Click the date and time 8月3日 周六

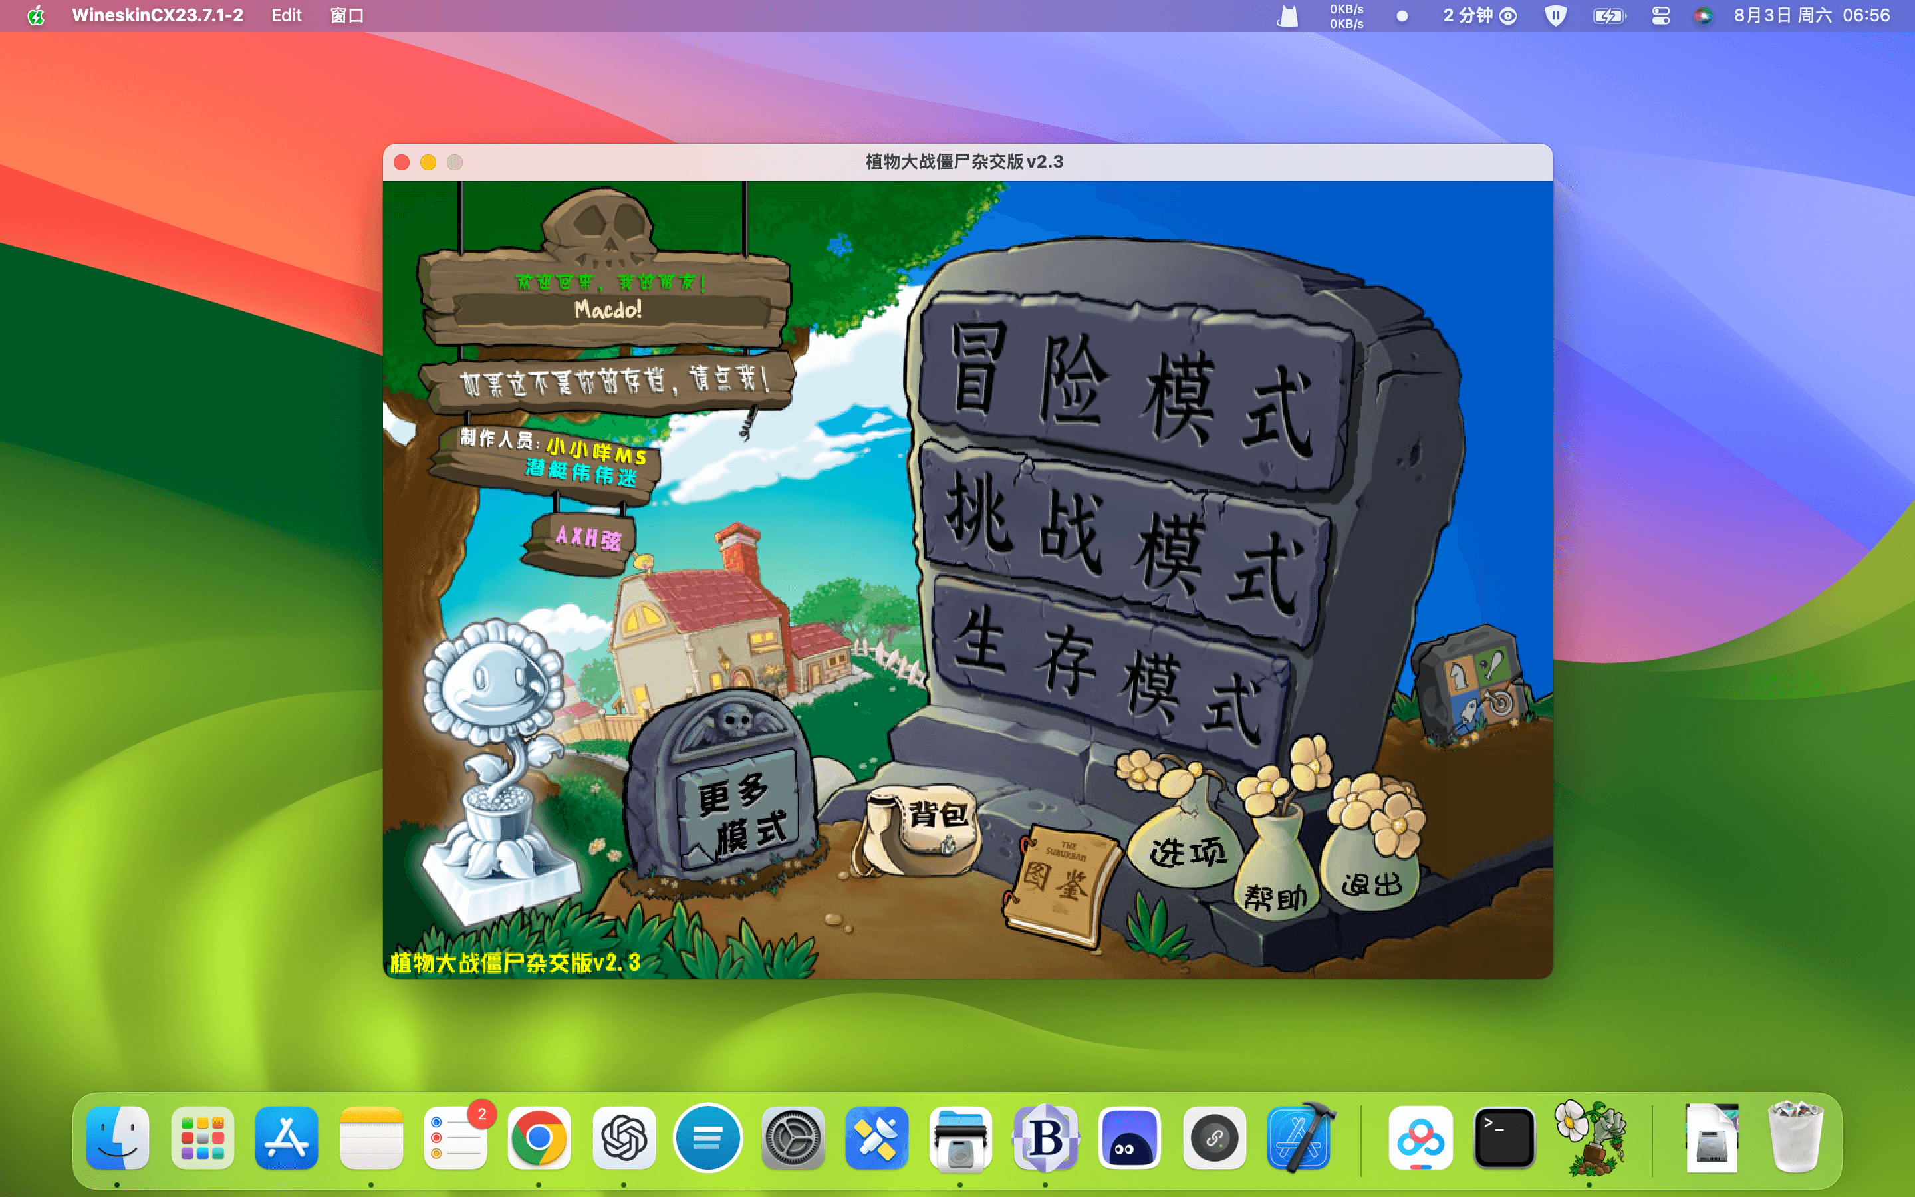(1811, 15)
